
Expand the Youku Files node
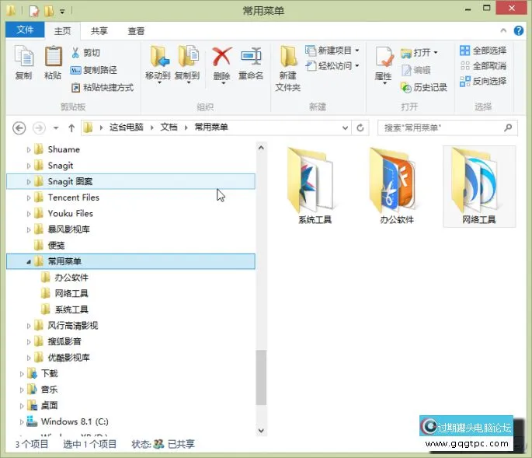pos(29,214)
